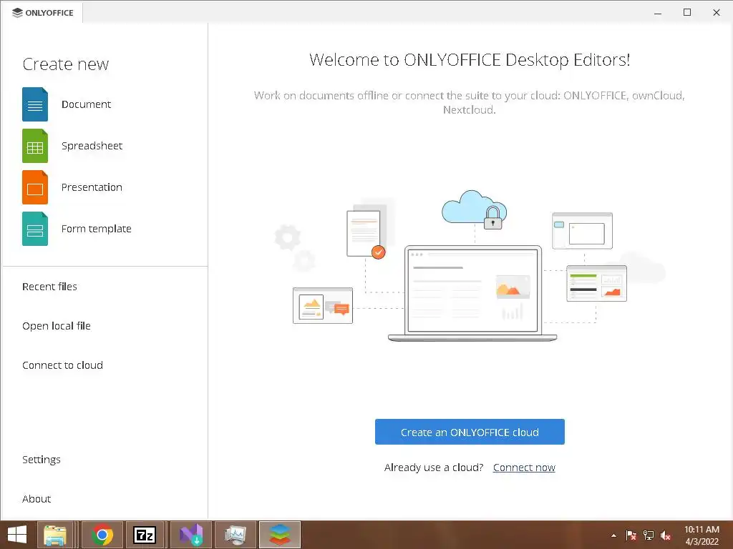Minimize the ONLYOFFICE window

point(658,13)
